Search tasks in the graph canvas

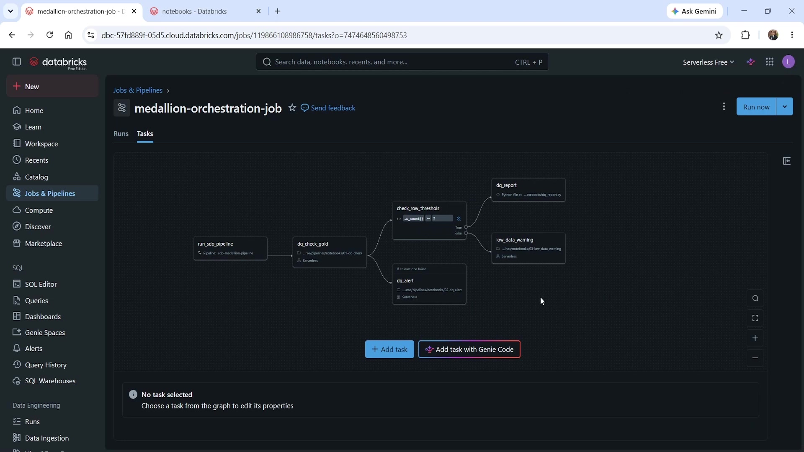point(755,298)
